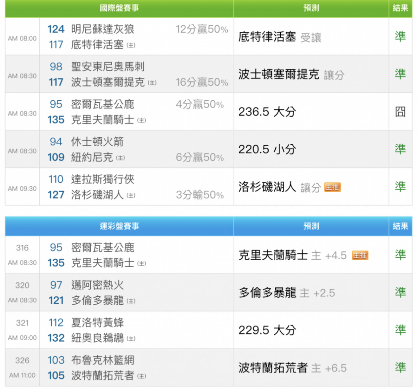Click the score 97 for 邁阿密熱火
Viewport: 417px width, 389px height.
click(56, 285)
